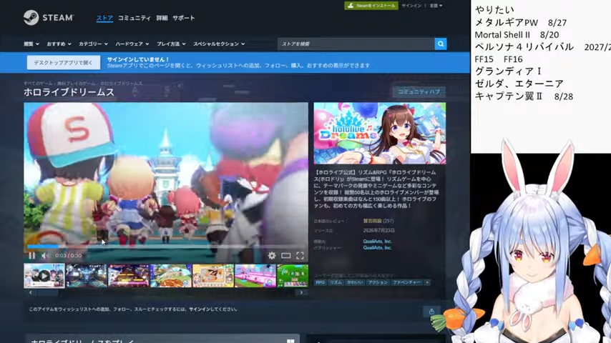This screenshot has width=611, height=343.
Task: Open video settings gear
Action: (x=272, y=255)
